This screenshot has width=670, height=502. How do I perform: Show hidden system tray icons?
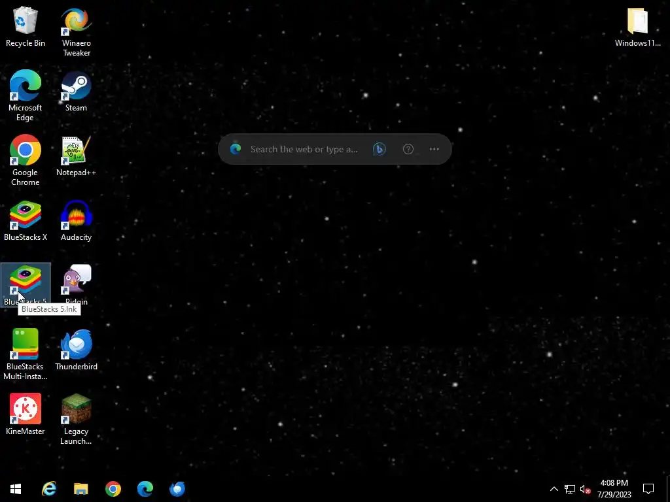[554, 489]
